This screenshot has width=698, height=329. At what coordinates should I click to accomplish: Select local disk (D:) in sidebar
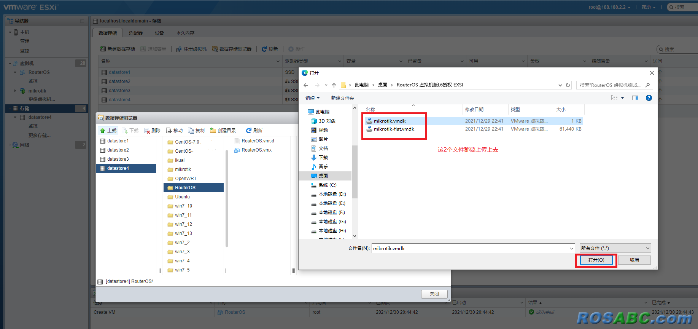pyautogui.click(x=328, y=194)
